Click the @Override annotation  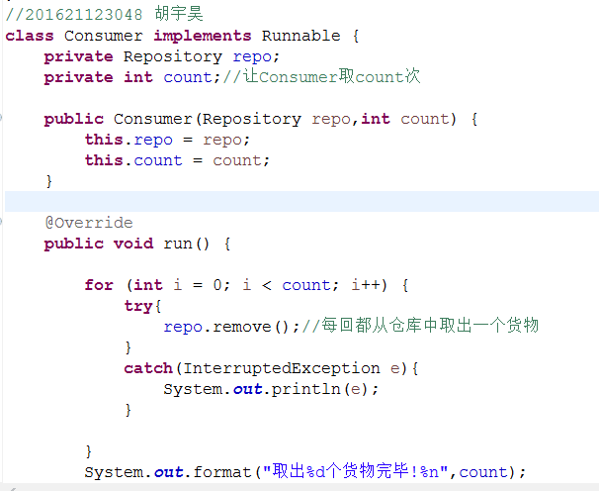pos(88,223)
